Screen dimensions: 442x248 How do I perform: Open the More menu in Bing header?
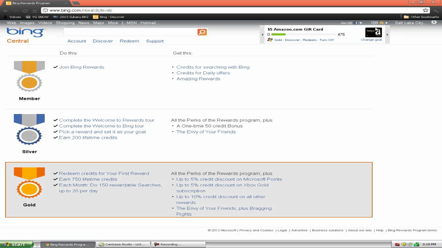pyautogui.click(x=113, y=23)
